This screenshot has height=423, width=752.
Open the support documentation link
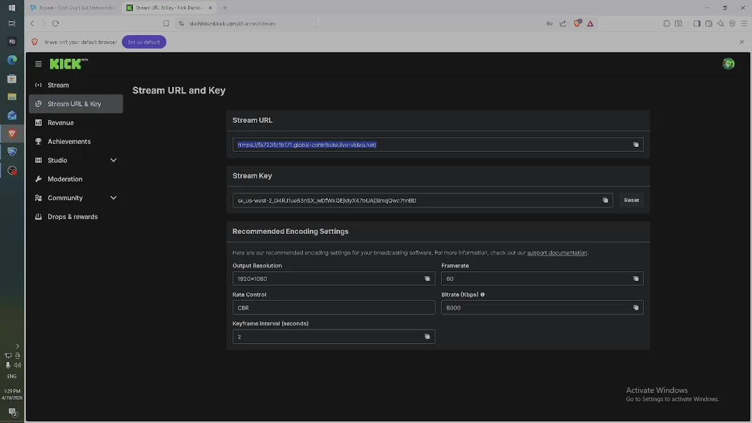557,253
